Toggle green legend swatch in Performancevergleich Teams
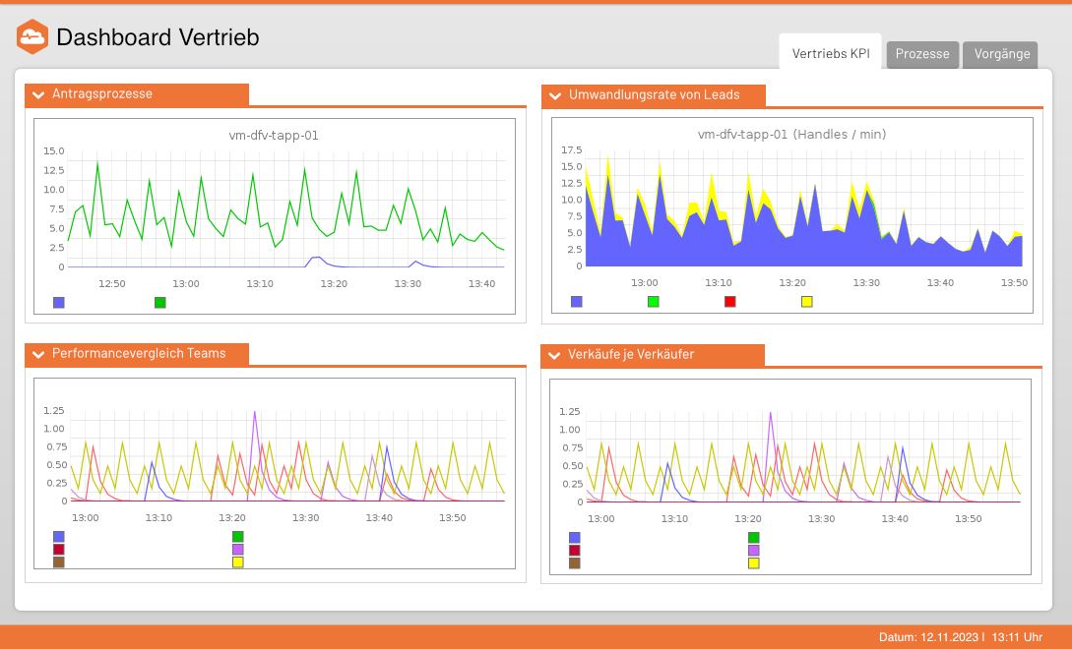The height and width of the screenshot is (649, 1072). (238, 536)
